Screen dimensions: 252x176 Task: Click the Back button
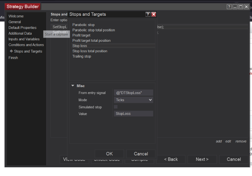(x=171, y=159)
